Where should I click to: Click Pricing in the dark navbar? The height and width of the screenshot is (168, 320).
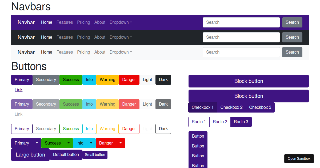tap(83, 37)
